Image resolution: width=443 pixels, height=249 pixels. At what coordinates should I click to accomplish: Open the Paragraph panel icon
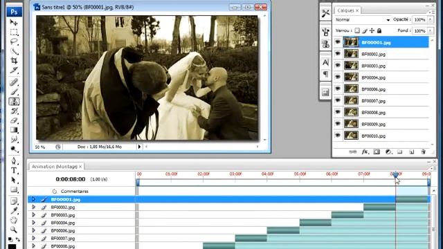tap(325, 74)
